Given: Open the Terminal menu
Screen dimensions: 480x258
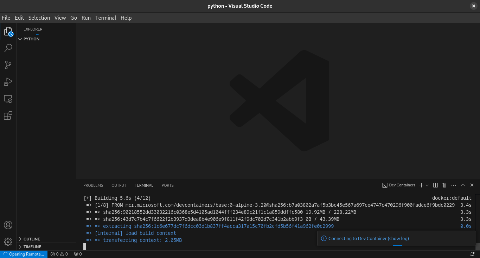Looking at the screenshot, I should (105, 18).
